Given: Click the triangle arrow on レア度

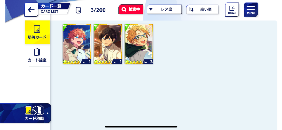Looking at the screenshot, I should tap(151, 9).
